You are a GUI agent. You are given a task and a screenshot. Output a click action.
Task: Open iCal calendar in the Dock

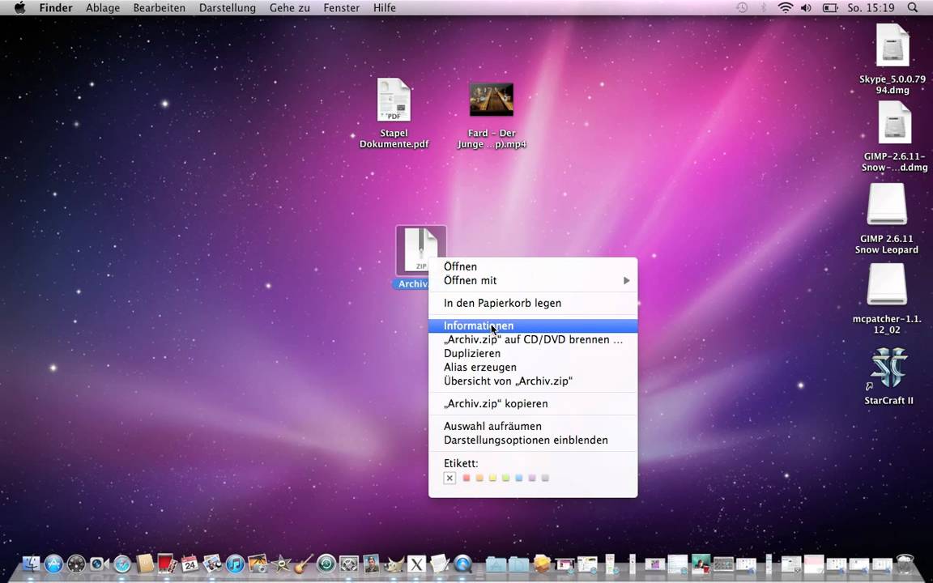point(190,564)
